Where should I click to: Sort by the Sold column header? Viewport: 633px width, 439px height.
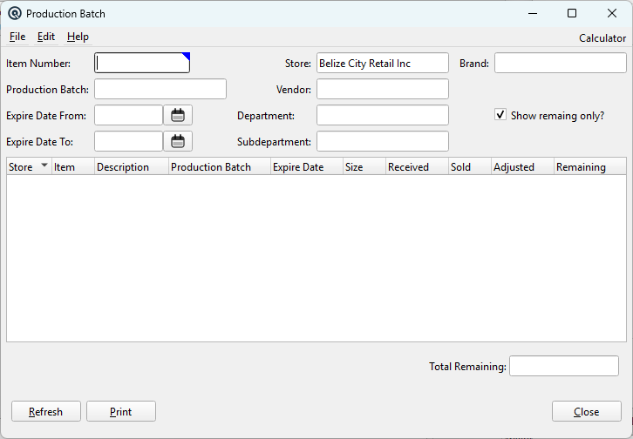(470, 167)
